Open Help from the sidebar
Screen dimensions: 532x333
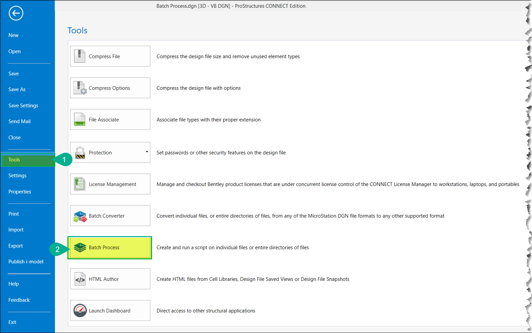pyautogui.click(x=13, y=284)
